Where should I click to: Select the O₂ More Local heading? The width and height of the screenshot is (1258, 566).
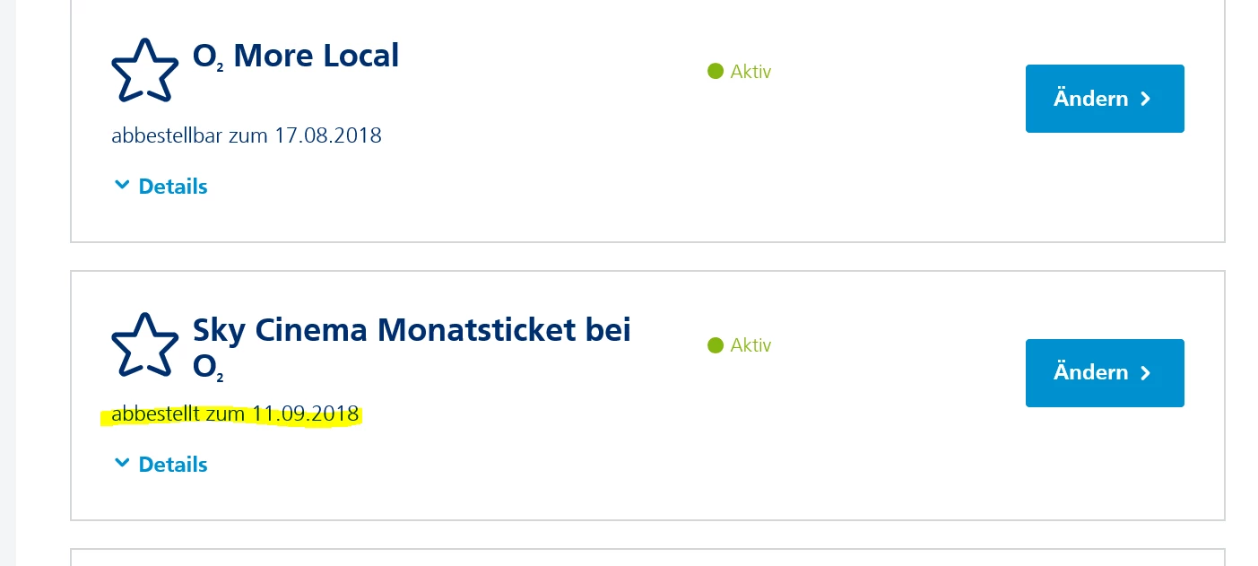(296, 57)
